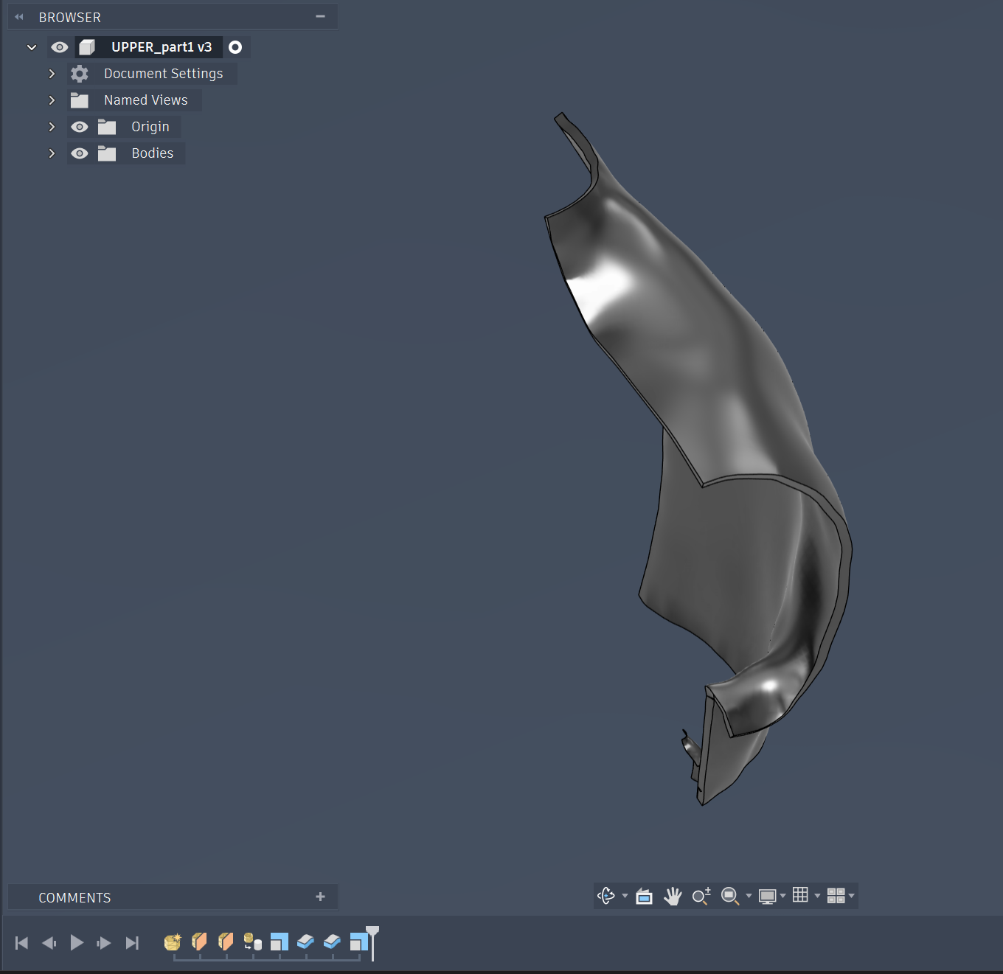Step timeline forward one feature
1003x974 pixels.
click(104, 942)
